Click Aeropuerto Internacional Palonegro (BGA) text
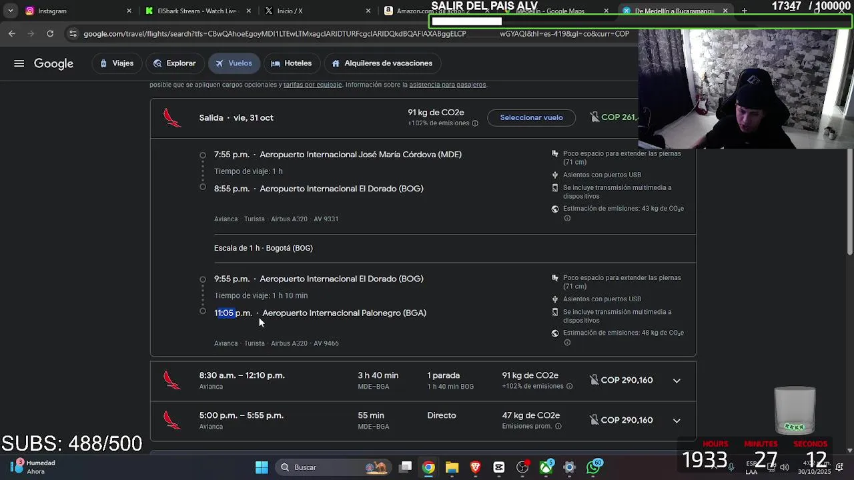The width and height of the screenshot is (854, 480). (344, 313)
